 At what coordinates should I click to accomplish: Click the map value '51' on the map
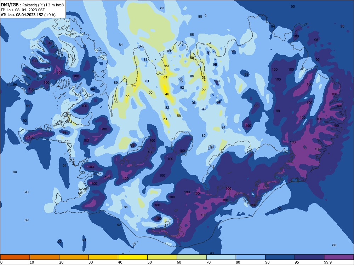165,119
